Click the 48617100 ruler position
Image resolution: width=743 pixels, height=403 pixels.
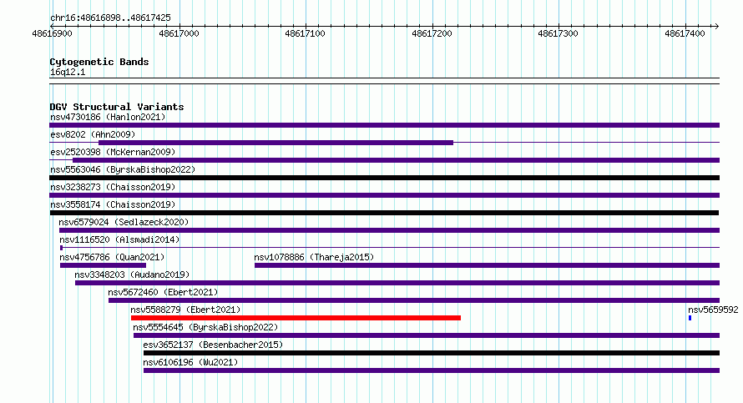tap(306, 33)
